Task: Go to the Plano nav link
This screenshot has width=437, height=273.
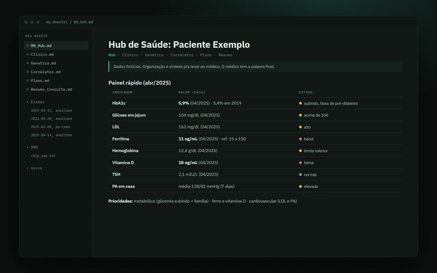Action: (206, 55)
